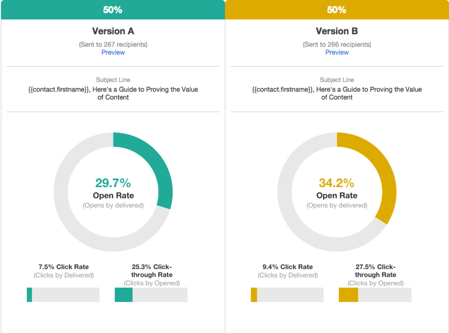The width and height of the screenshot is (449, 333).
Task: Click the "27.5% Click-through Rate" label
Action: point(375,271)
